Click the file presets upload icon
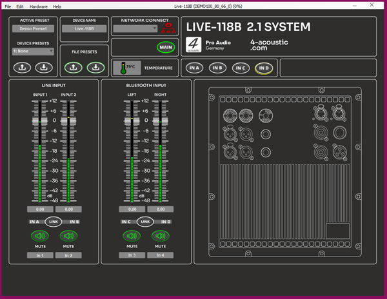Screen dimensions: 387x299 74,66
